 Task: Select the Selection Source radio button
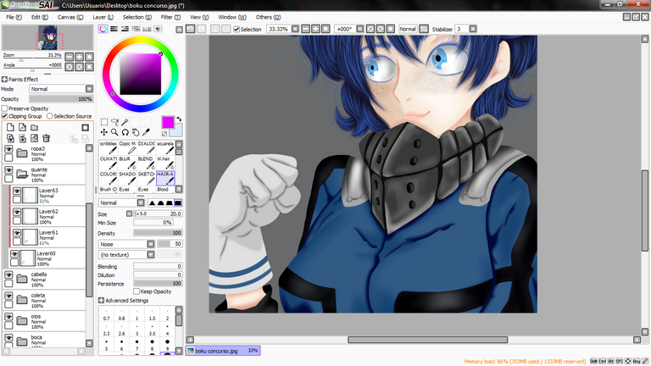(x=50, y=116)
